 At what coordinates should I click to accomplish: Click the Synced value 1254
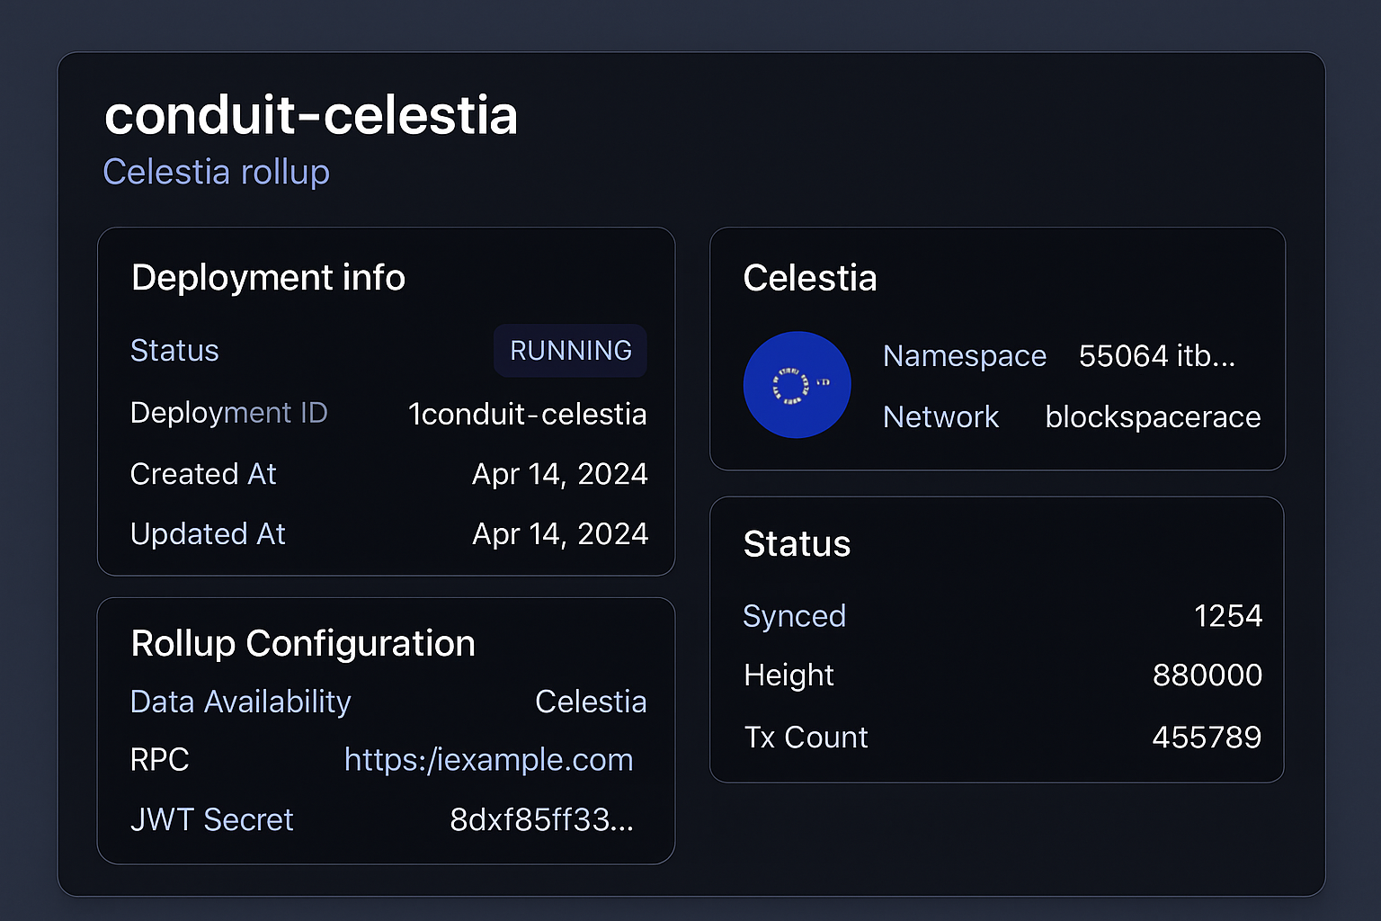(x=1227, y=616)
